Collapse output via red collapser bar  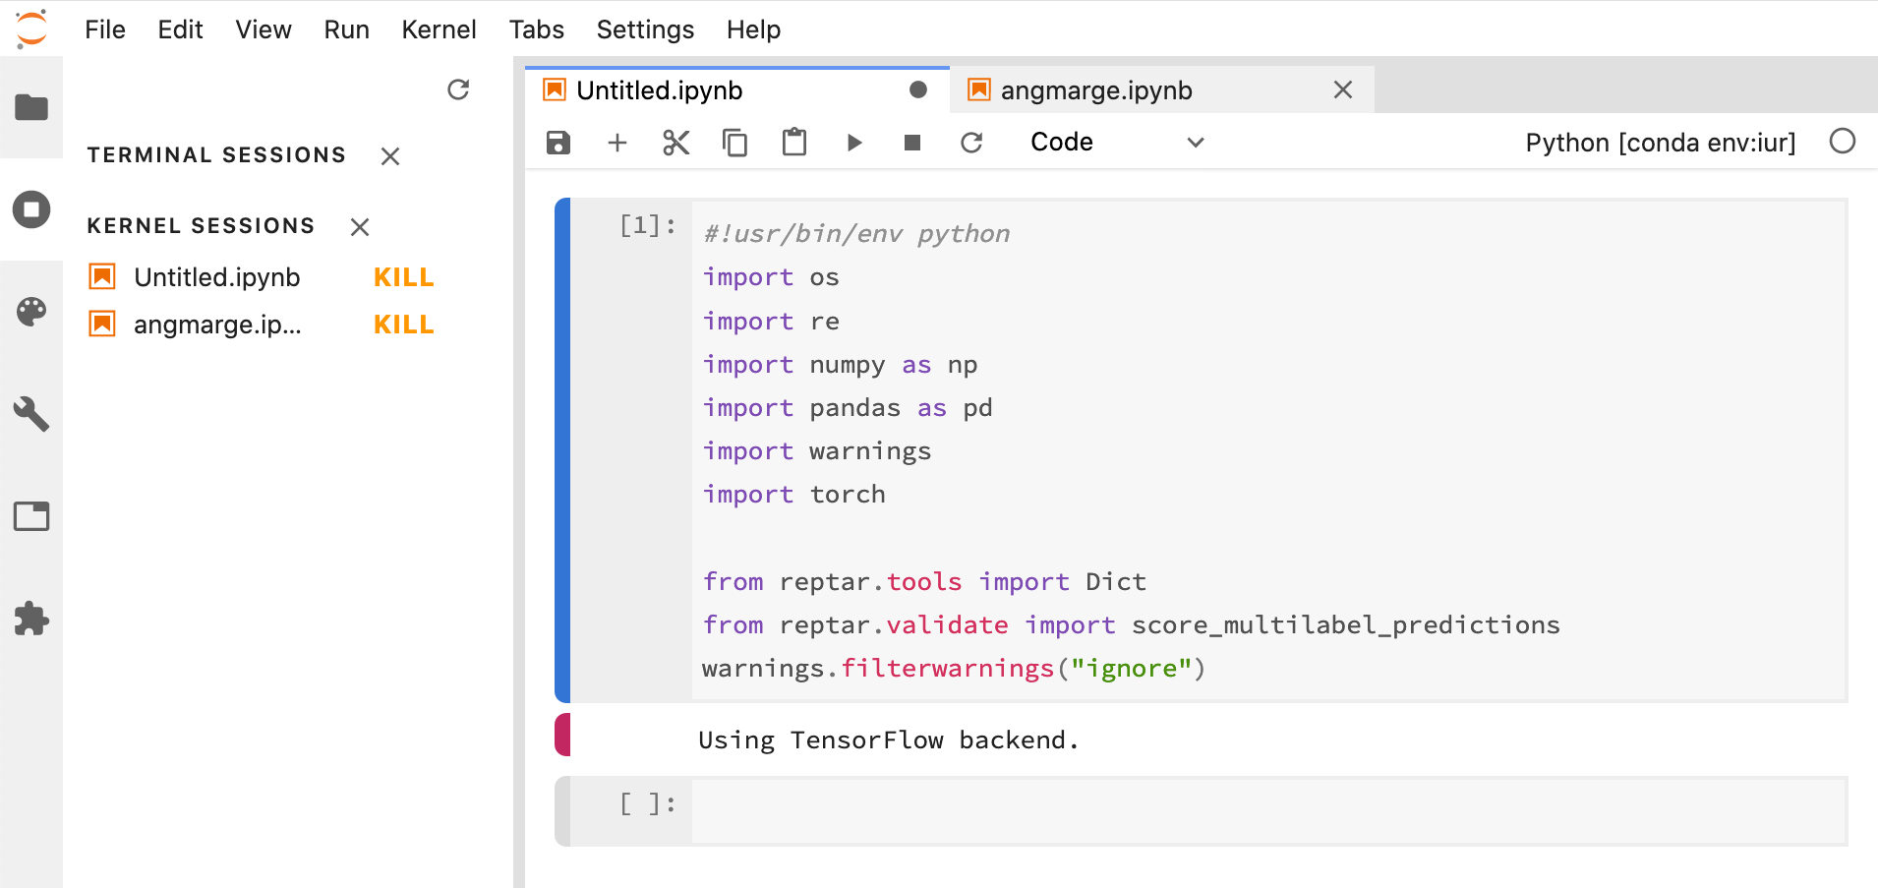pyautogui.click(x=562, y=735)
